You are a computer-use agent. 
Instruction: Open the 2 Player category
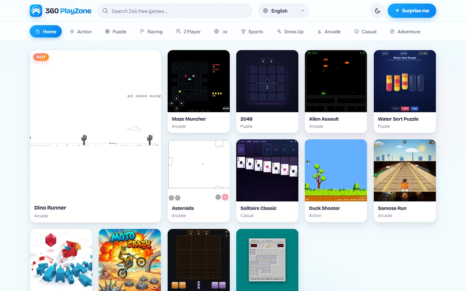click(188, 31)
